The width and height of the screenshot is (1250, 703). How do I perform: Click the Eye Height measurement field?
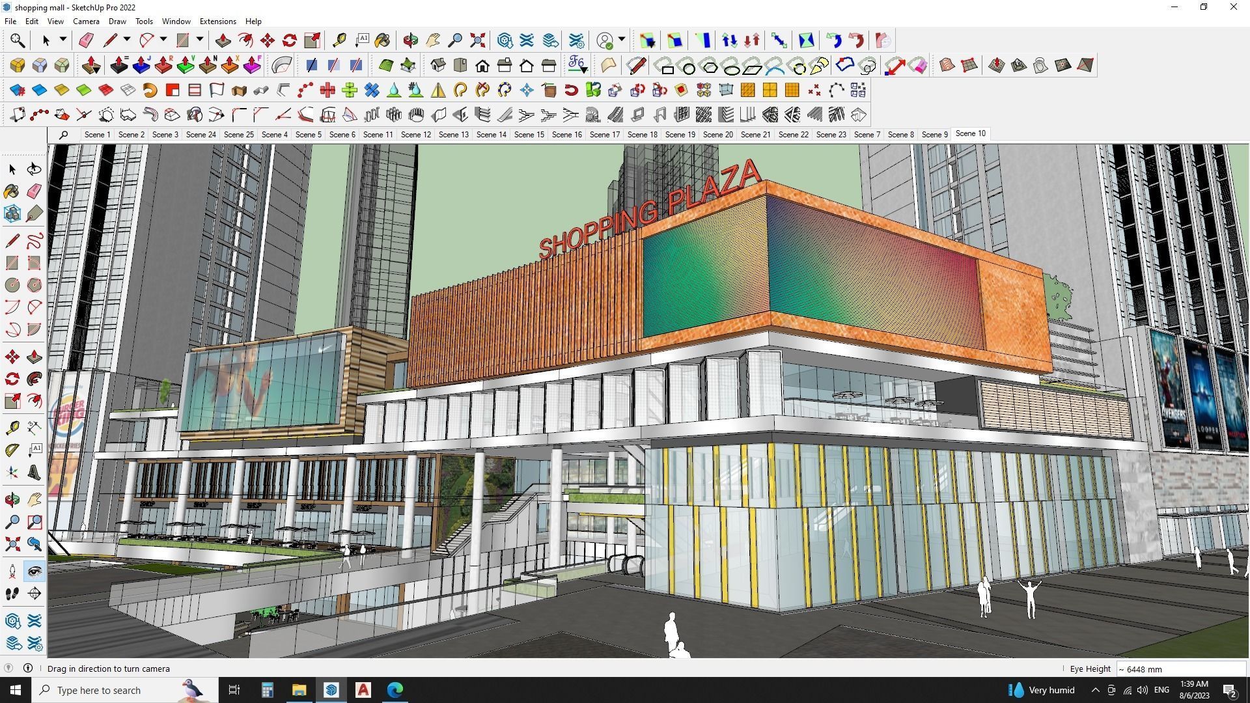1180,669
